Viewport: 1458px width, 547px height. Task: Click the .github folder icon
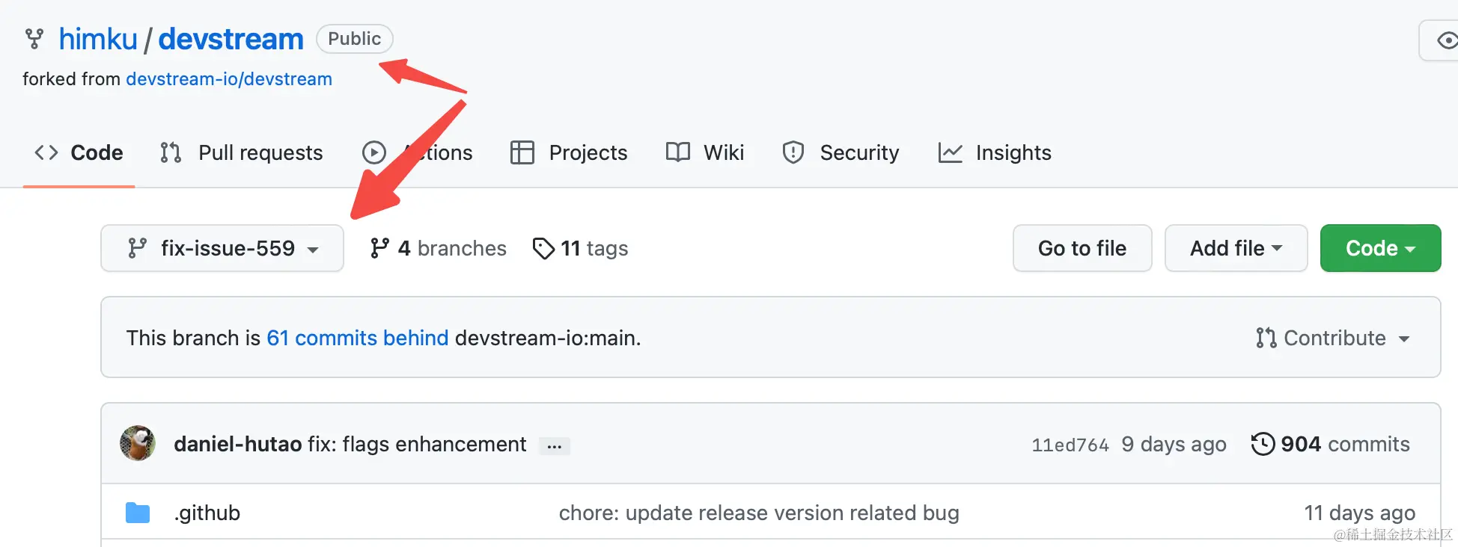pyautogui.click(x=138, y=513)
